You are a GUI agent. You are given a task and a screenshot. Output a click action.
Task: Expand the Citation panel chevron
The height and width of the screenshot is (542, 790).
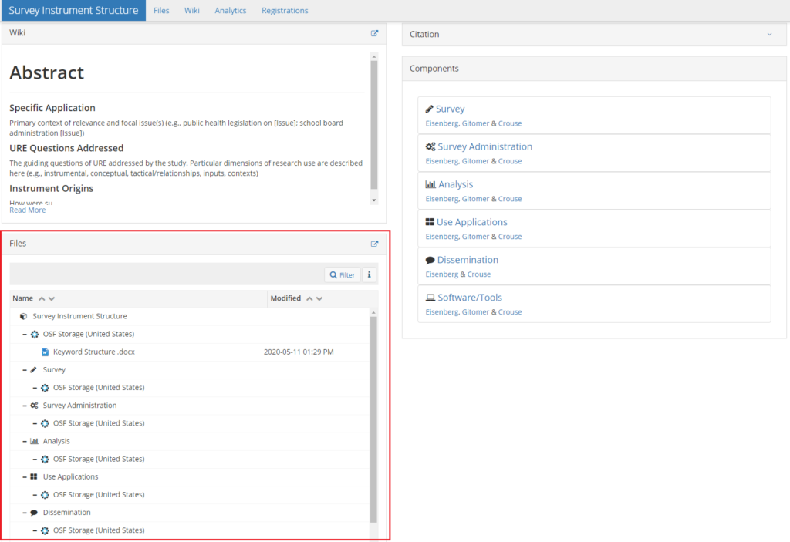point(769,34)
